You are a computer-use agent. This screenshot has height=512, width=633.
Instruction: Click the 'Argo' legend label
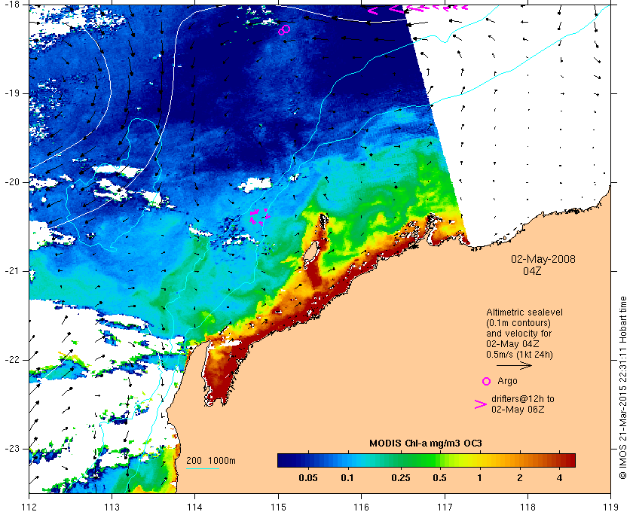[507, 381]
